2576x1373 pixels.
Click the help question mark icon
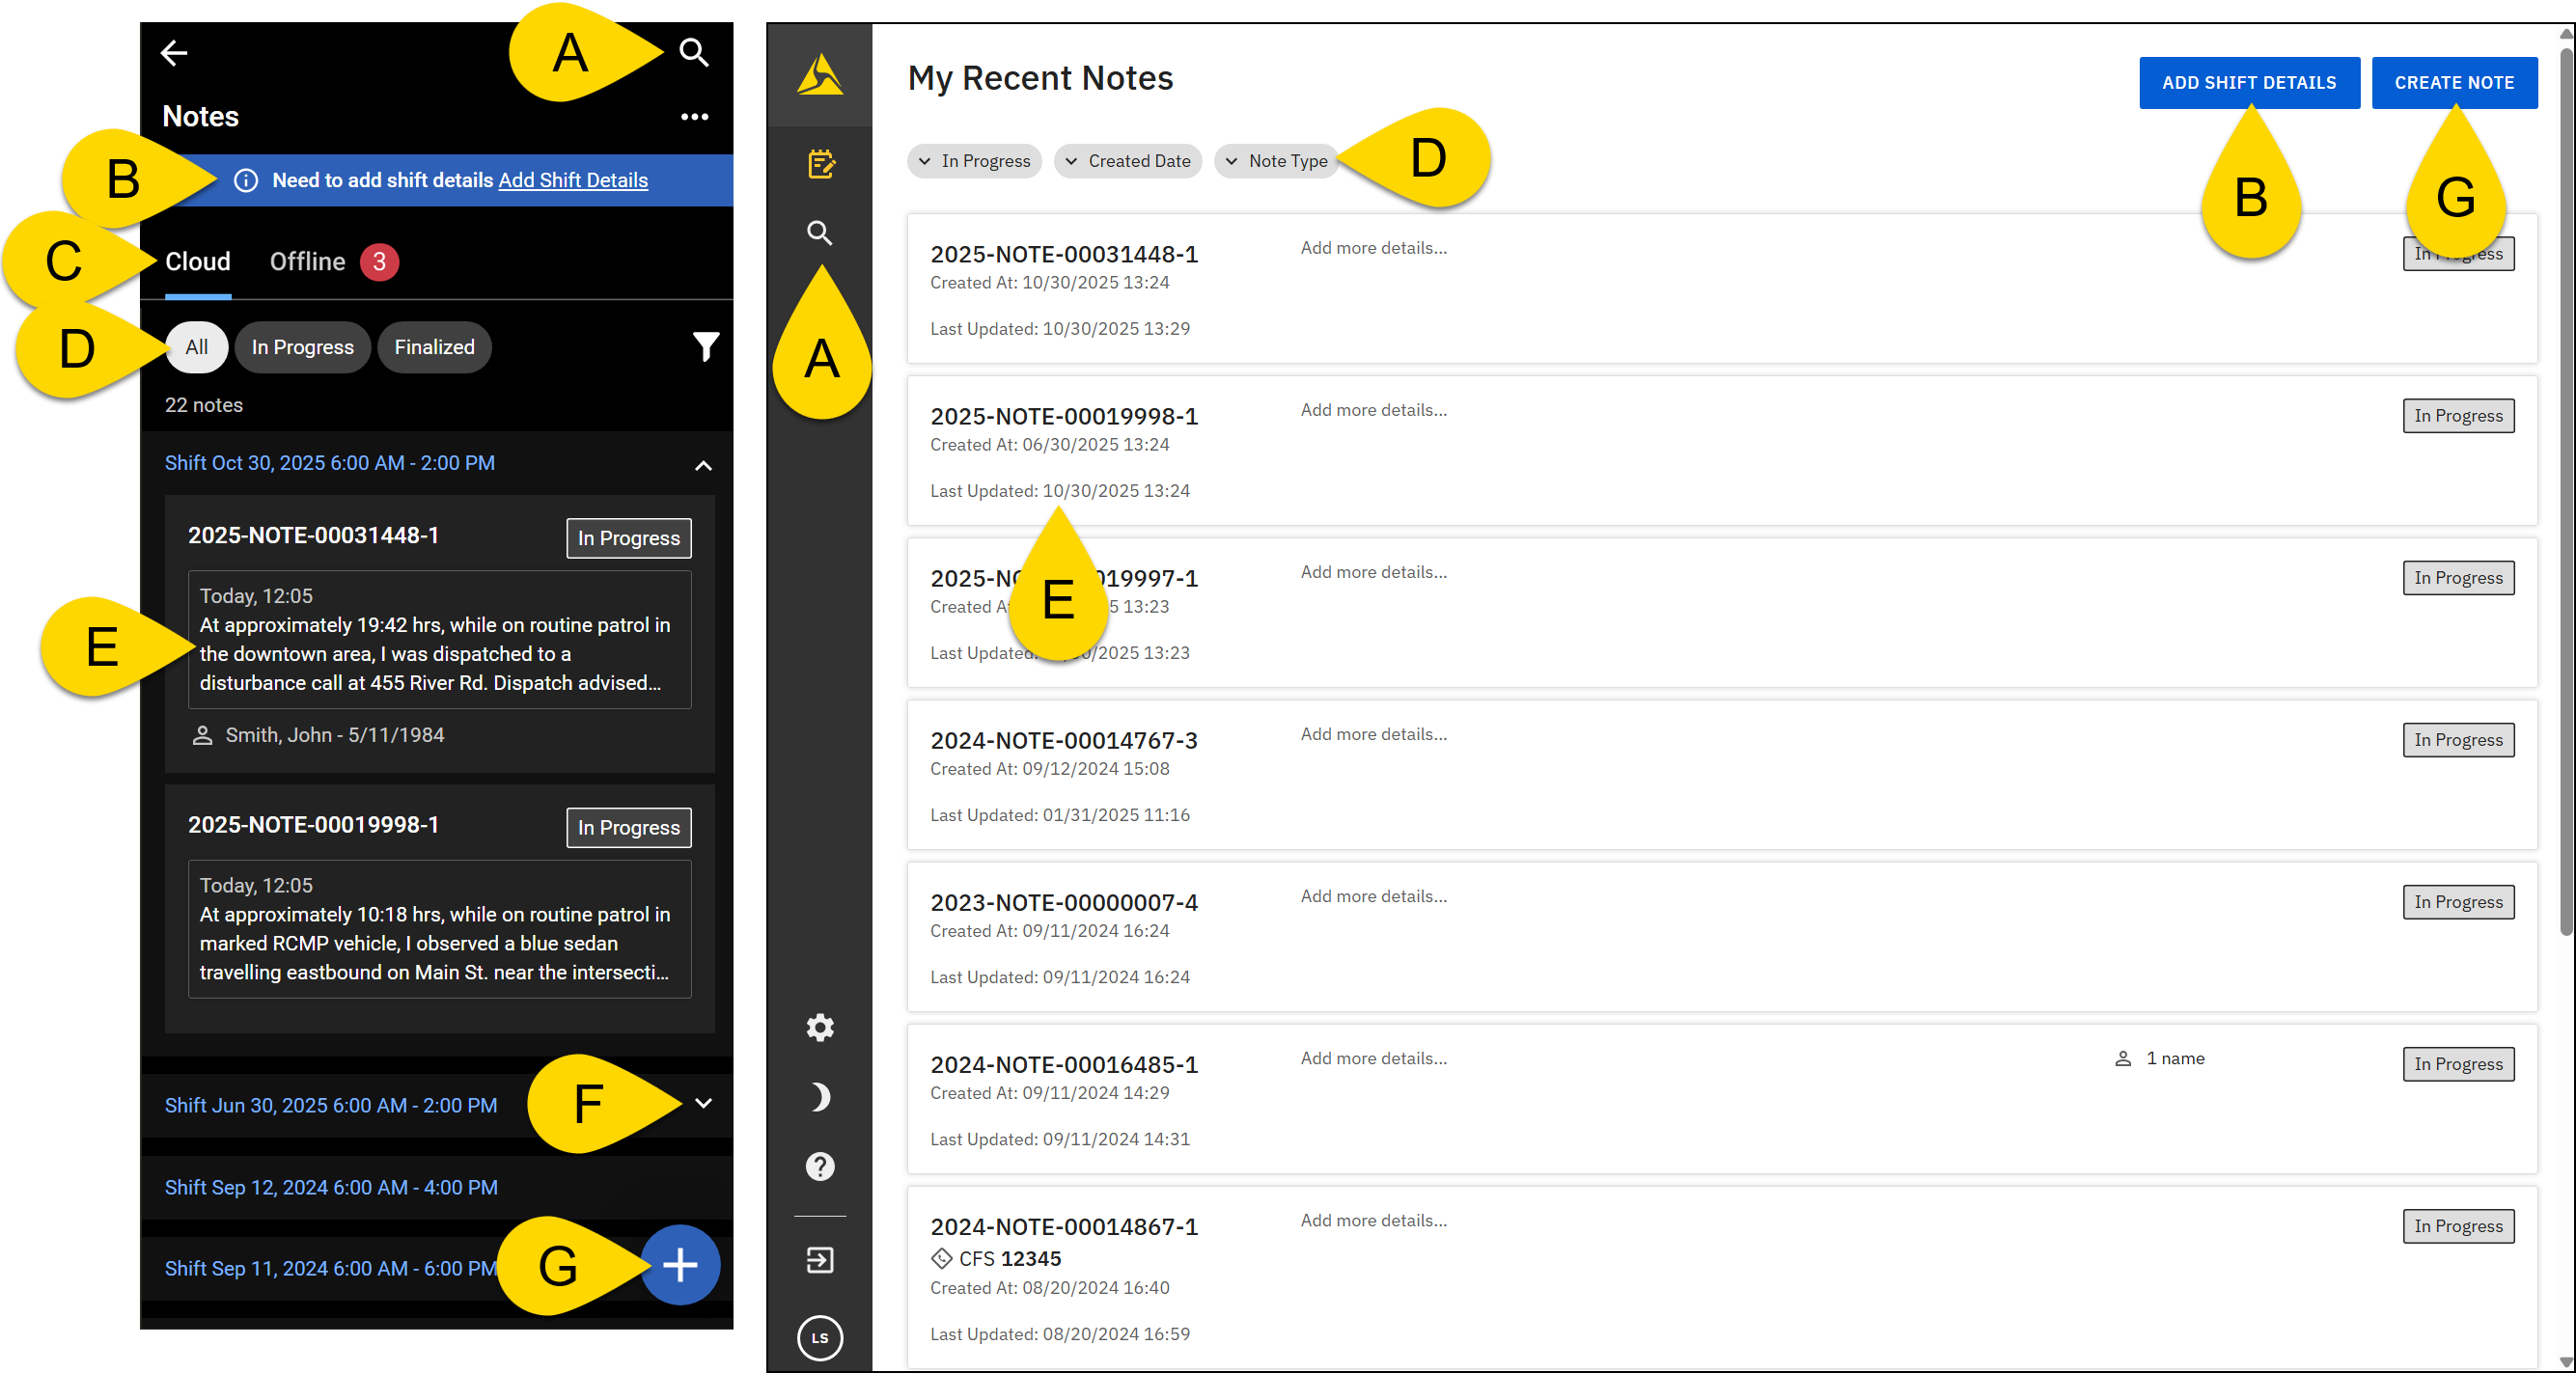(820, 1166)
